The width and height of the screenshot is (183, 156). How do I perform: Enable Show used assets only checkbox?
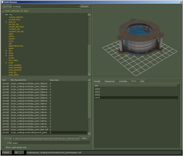coord(3,147)
